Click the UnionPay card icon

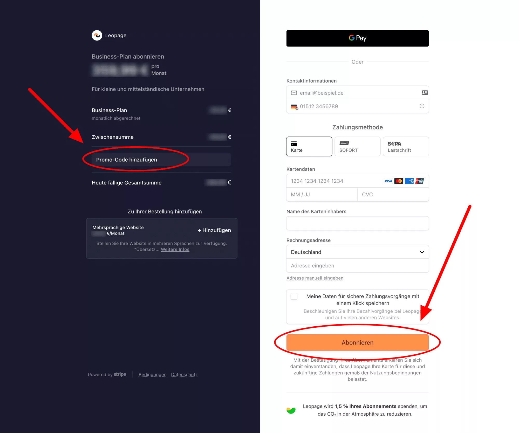[x=420, y=181]
